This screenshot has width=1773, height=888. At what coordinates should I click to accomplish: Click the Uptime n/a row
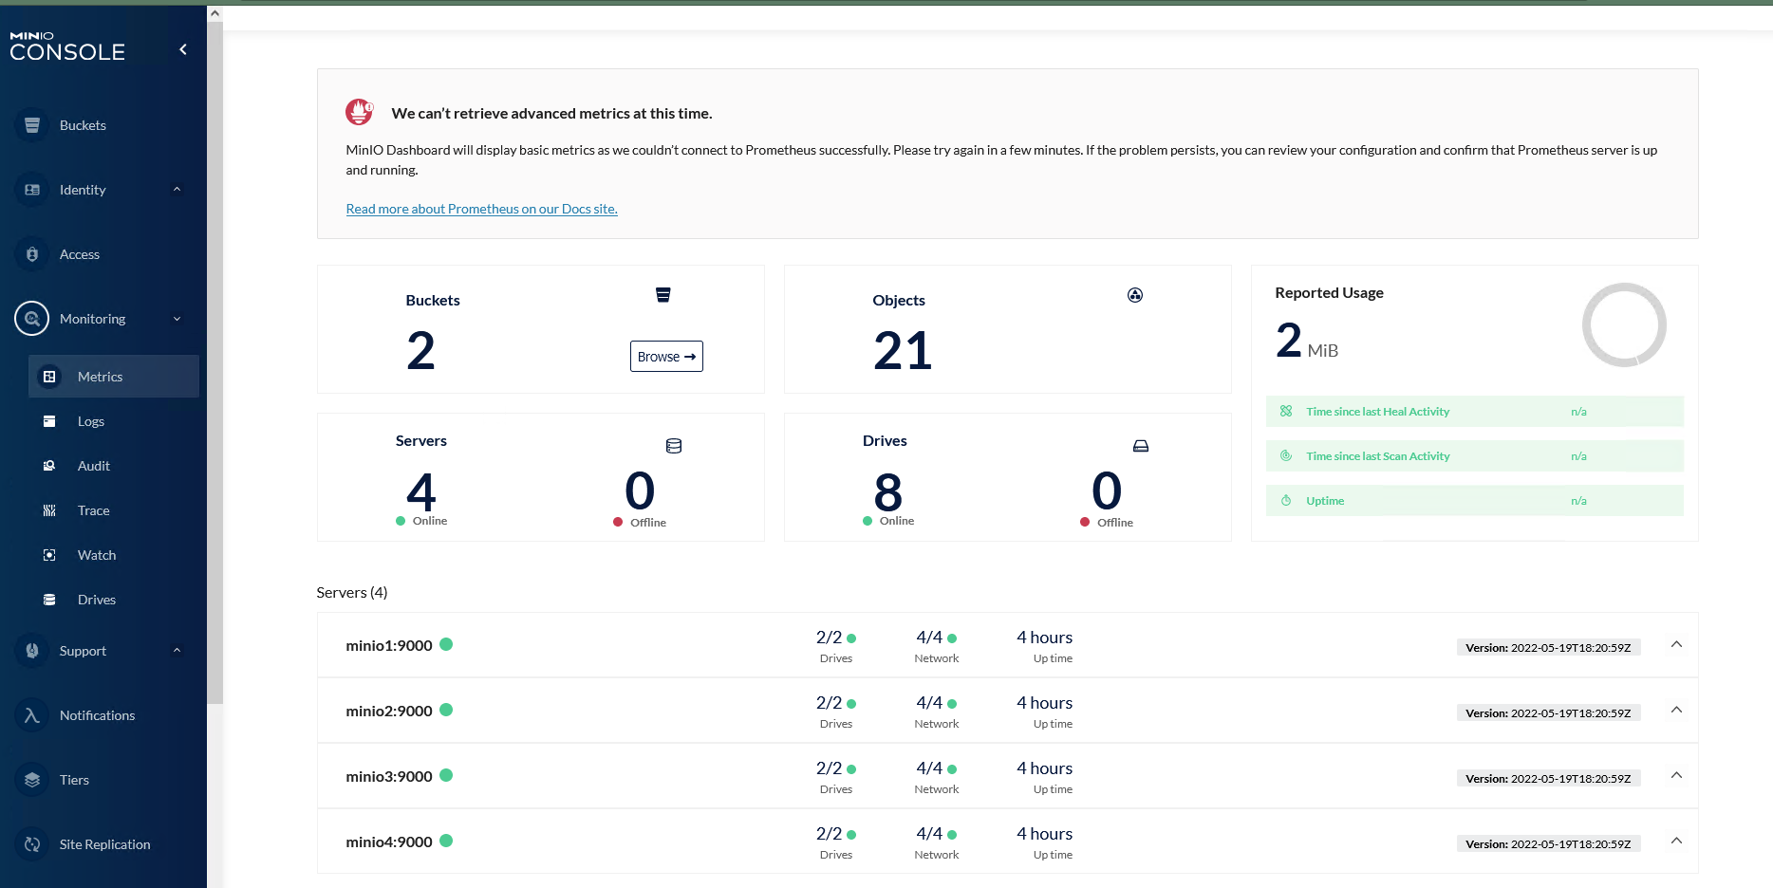coord(1475,500)
